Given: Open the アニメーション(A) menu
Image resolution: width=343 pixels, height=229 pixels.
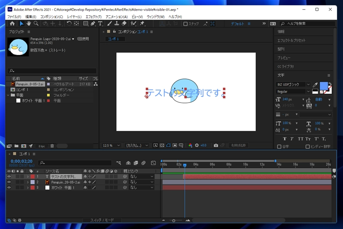Looking at the screenshot, I should pos(117,17).
